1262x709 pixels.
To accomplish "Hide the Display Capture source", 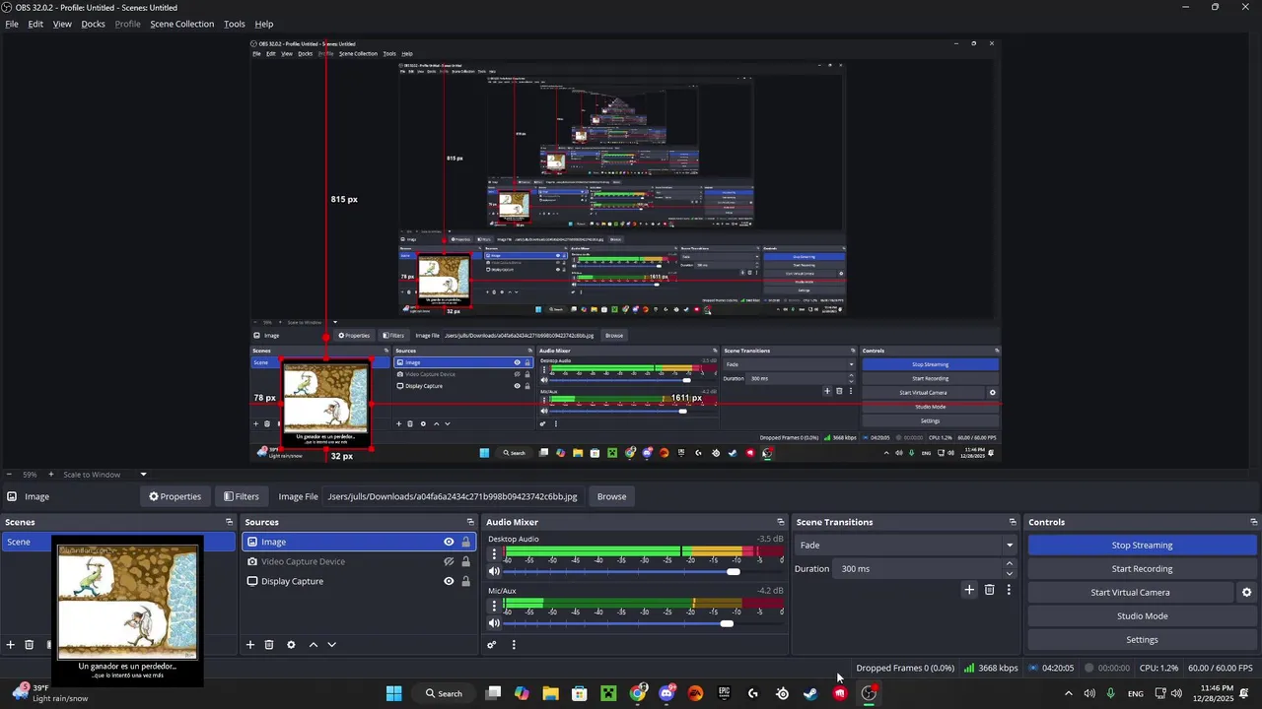I will tap(449, 581).
